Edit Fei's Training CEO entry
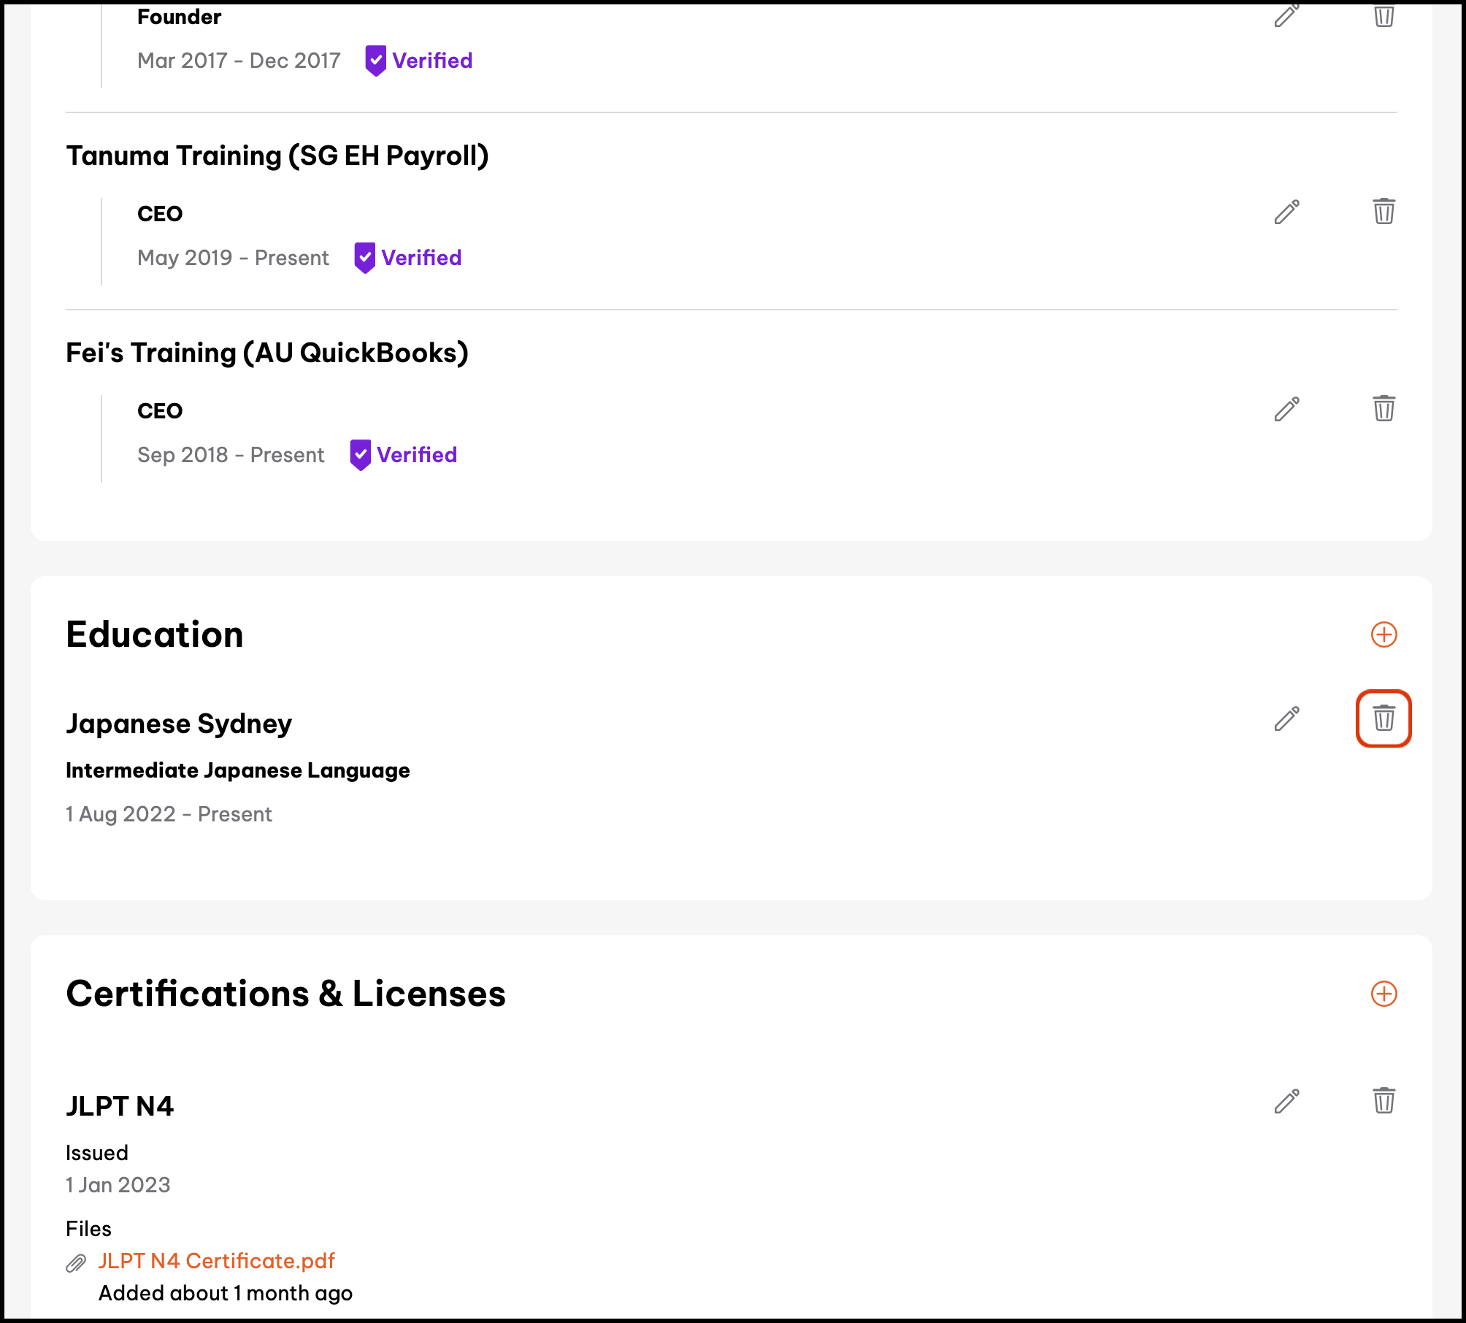This screenshot has width=1466, height=1323. pyautogui.click(x=1286, y=409)
